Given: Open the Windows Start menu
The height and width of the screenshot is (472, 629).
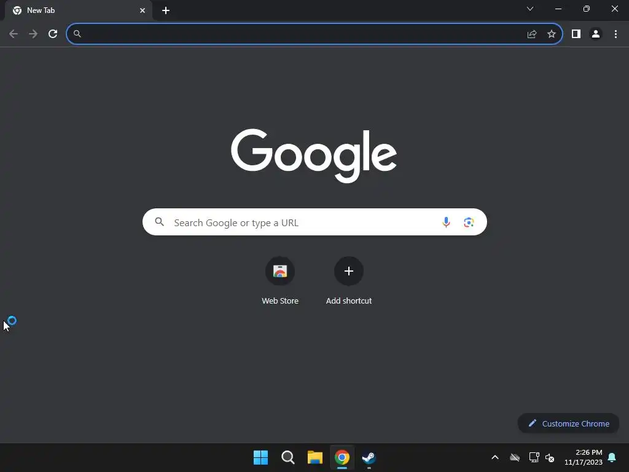Looking at the screenshot, I should [260, 457].
